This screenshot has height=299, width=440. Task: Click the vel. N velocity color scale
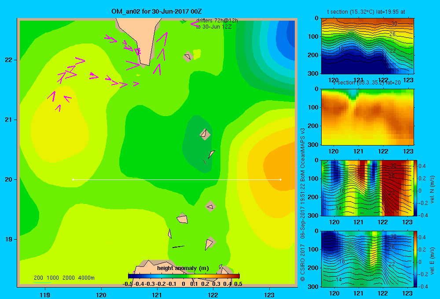[415, 188]
